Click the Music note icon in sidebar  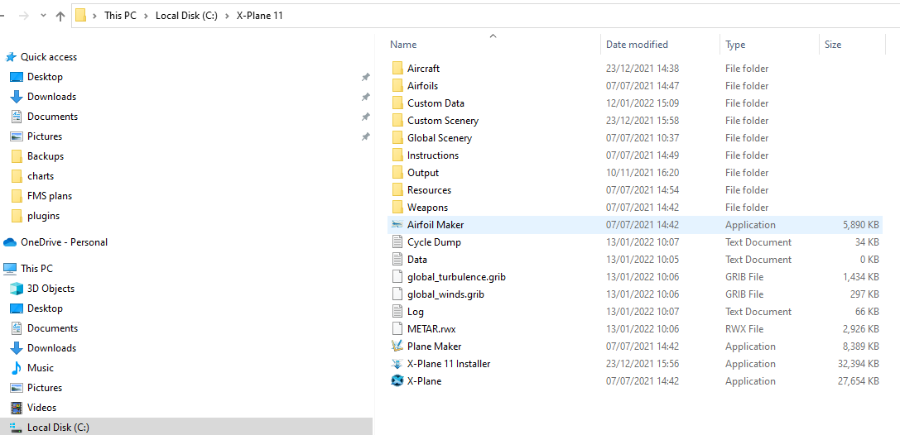17,368
